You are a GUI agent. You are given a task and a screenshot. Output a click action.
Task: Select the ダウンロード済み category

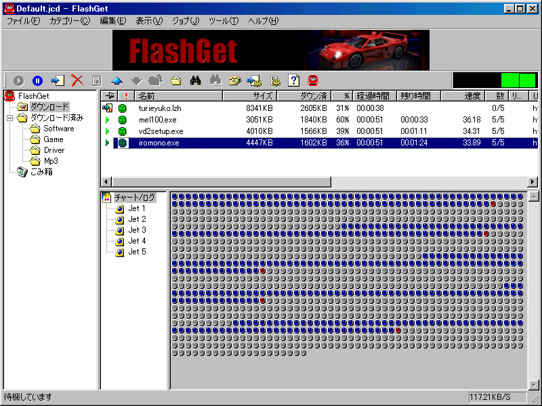tap(57, 118)
